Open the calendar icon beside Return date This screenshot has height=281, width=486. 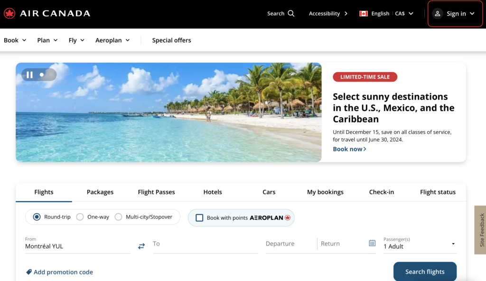point(372,243)
